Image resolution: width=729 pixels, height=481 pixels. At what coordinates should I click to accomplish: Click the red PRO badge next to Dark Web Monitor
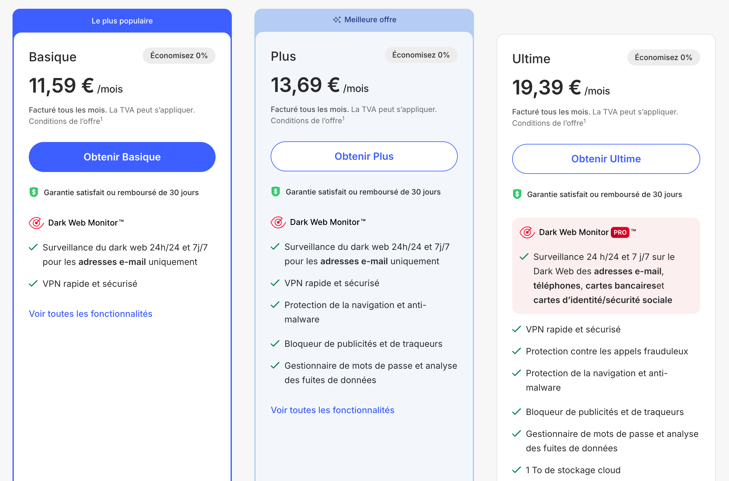(620, 232)
